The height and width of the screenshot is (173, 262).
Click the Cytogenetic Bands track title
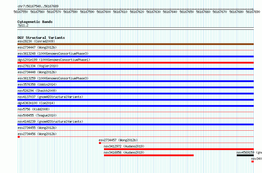pos(35,22)
